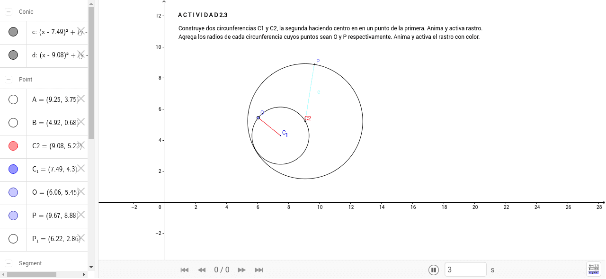Toggle visibility of point P
606x279 pixels.
tap(13, 216)
